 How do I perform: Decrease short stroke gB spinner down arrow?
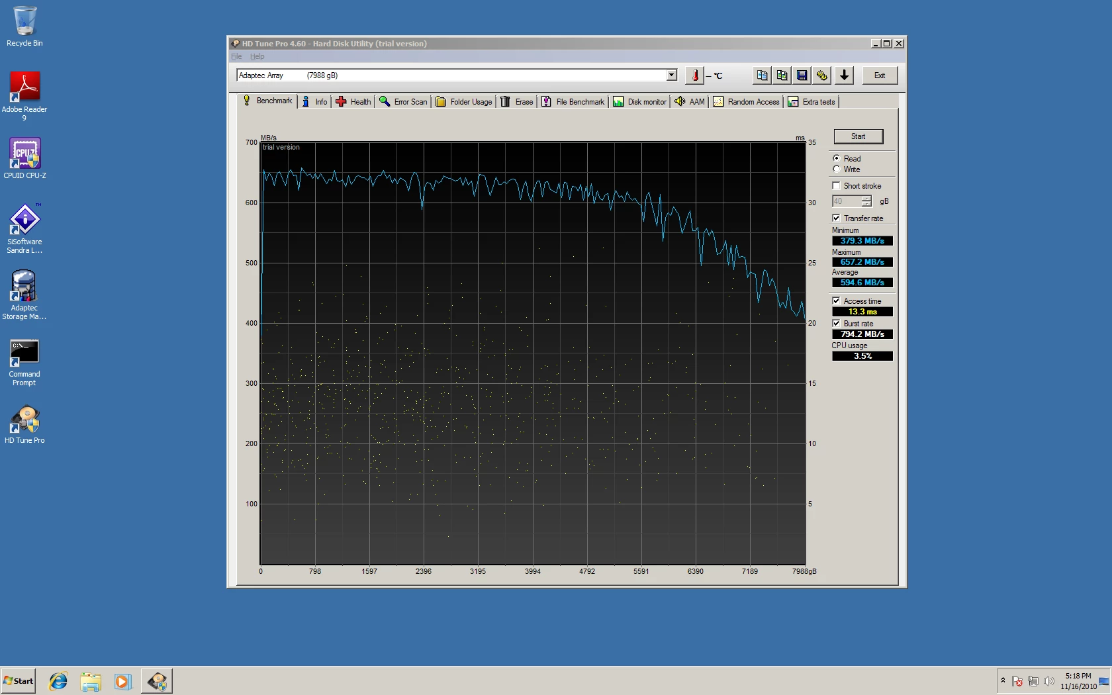coord(866,204)
